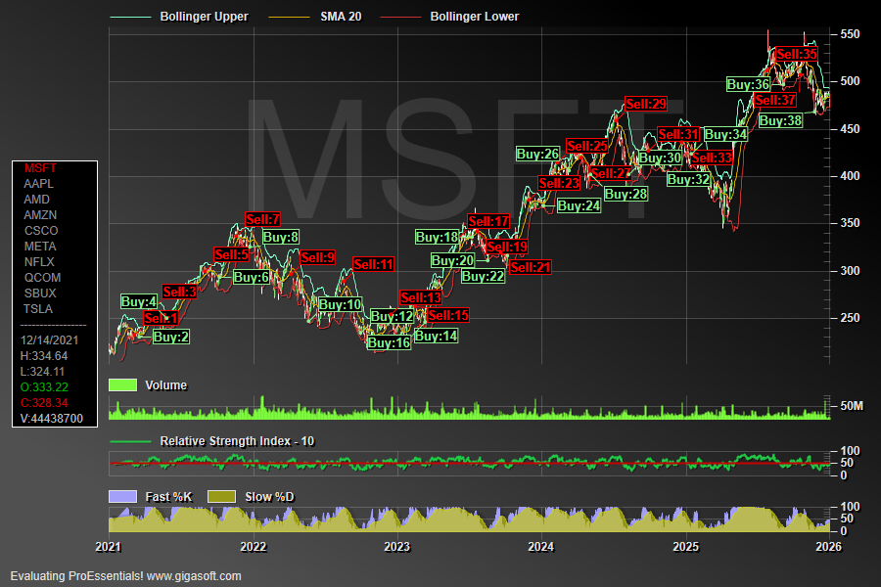Click the Buy:22 annotation marker
The height and width of the screenshot is (587, 881).
[x=483, y=276]
